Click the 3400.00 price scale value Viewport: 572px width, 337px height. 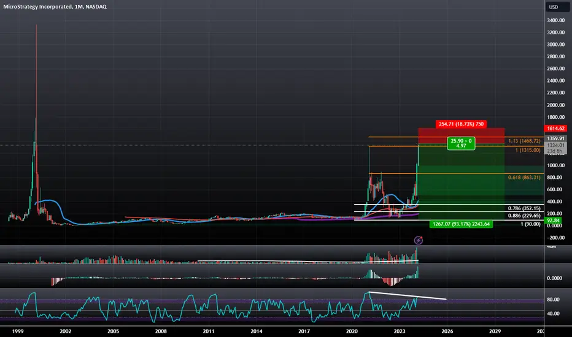(x=556, y=20)
